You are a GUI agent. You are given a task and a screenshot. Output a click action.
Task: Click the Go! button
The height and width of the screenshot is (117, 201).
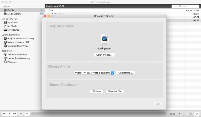click(x=158, y=104)
